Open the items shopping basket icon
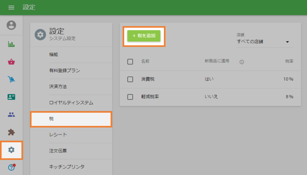This screenshot has height=175, width=307. [12, 62]
